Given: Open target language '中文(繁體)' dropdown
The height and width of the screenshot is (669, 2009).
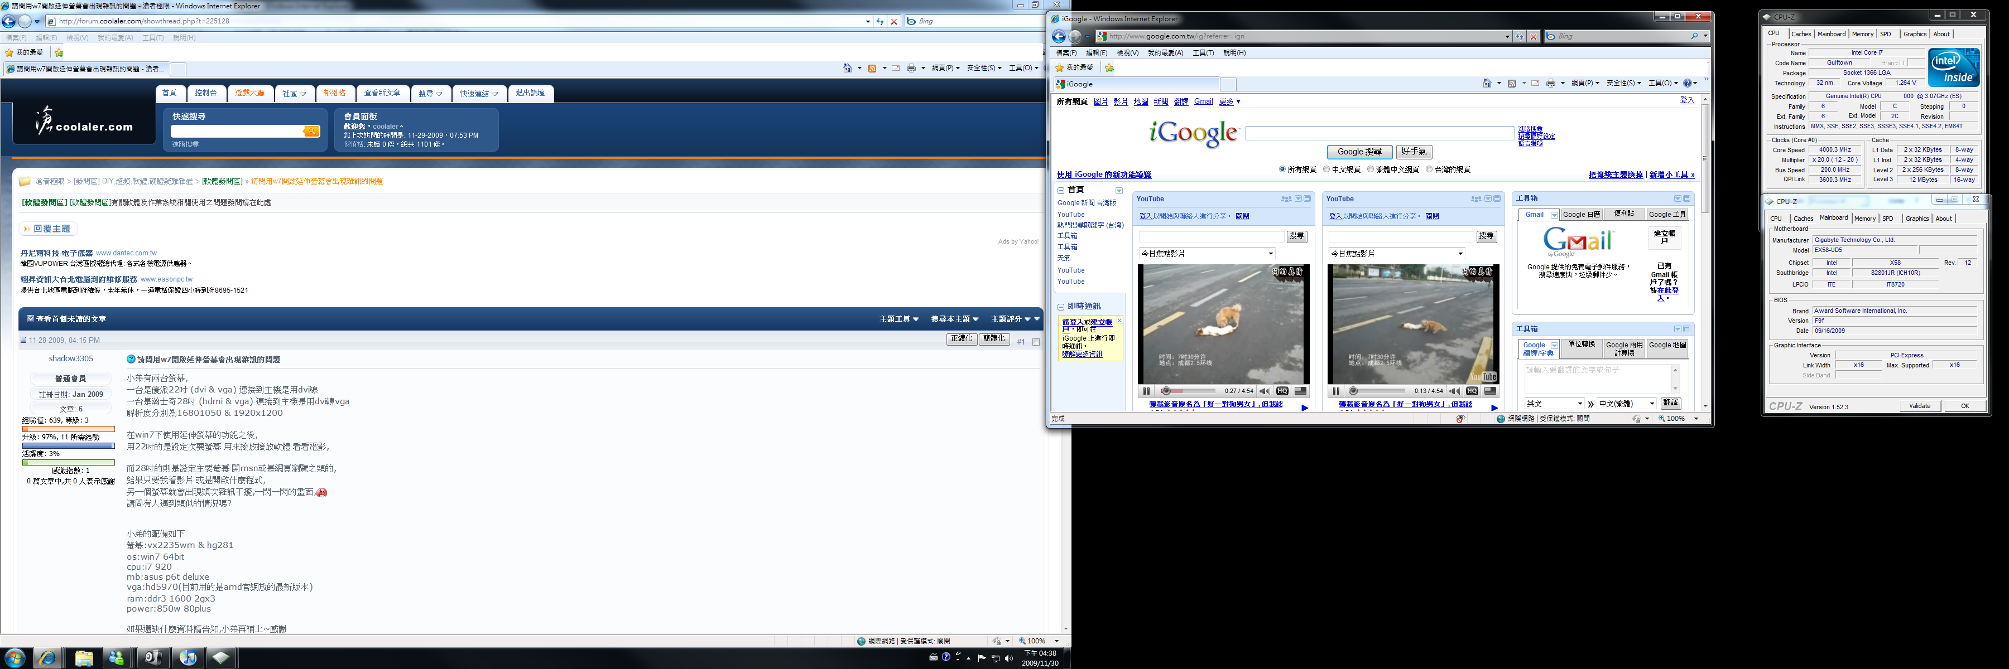Looking at the screenshot, I should point(1627,404).
